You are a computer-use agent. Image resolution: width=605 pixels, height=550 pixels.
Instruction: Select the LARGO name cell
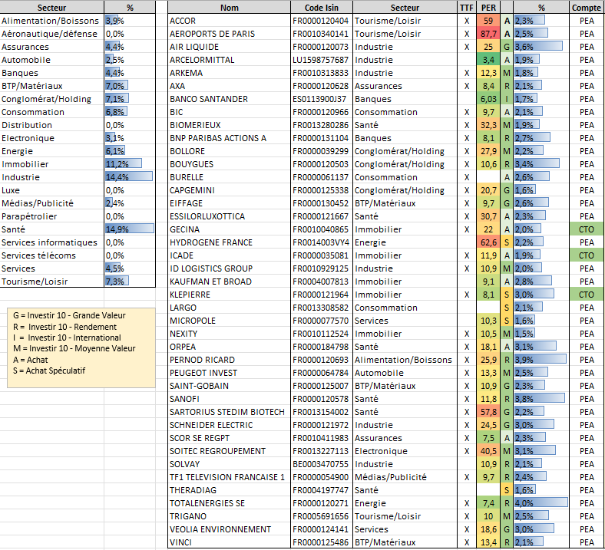pyautogui.click(x=230, y=308)
